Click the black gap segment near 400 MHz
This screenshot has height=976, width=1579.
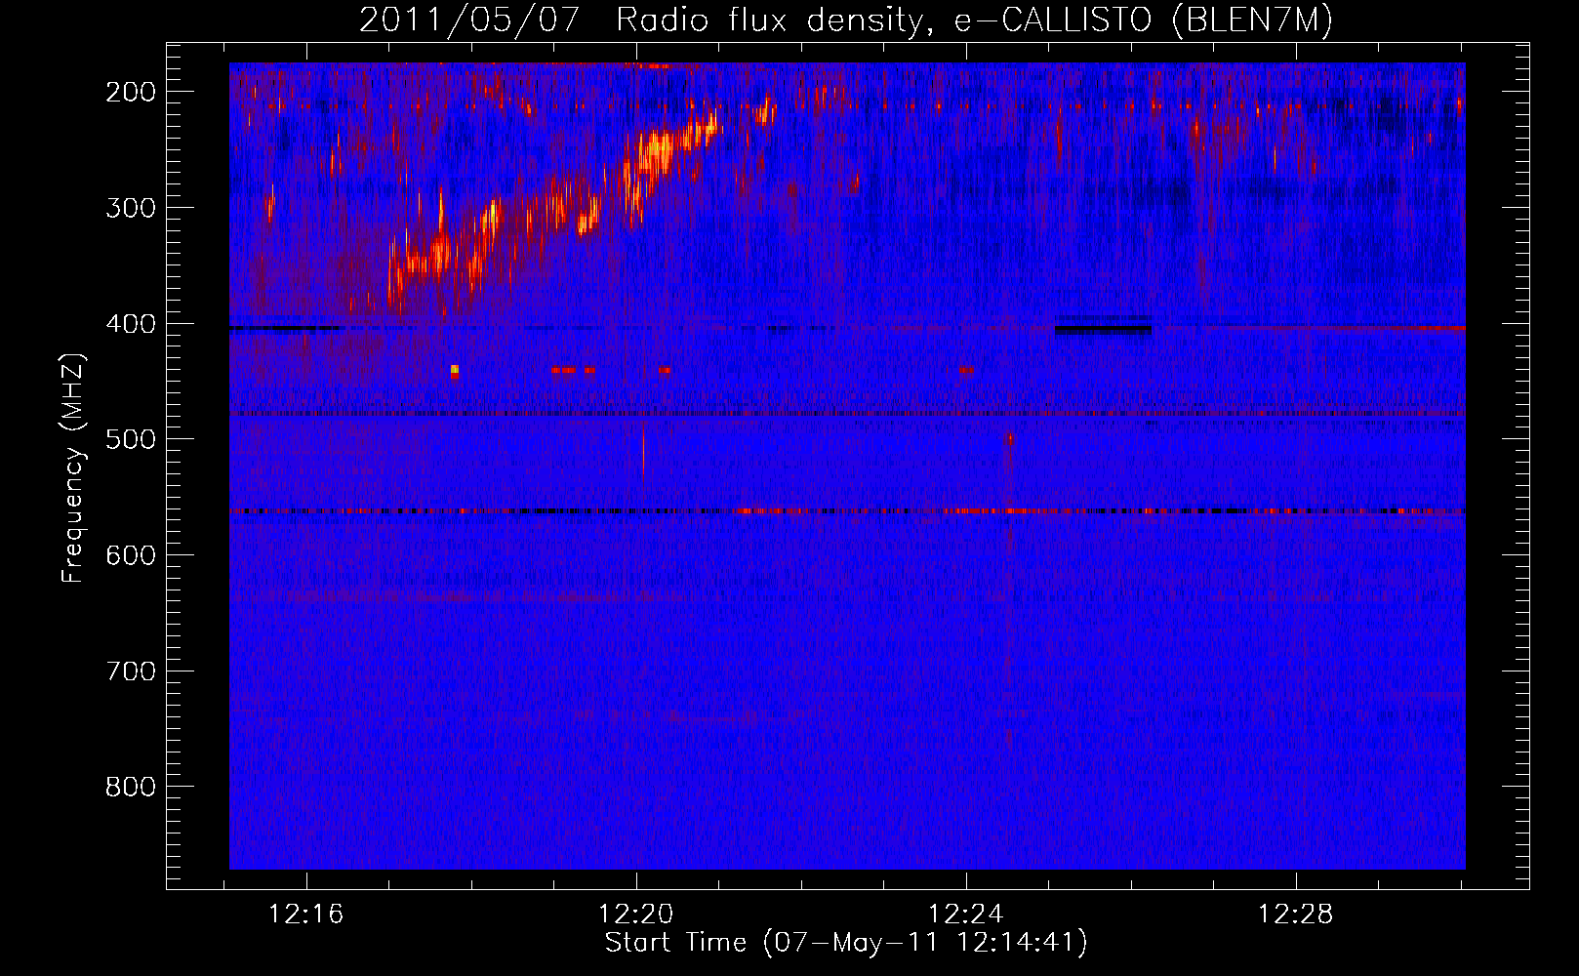[1103, 329]
